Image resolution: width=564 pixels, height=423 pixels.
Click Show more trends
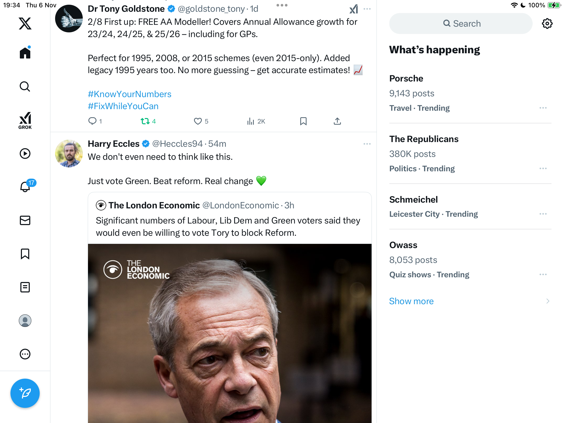pyautogui.click(x=411, y=301)
